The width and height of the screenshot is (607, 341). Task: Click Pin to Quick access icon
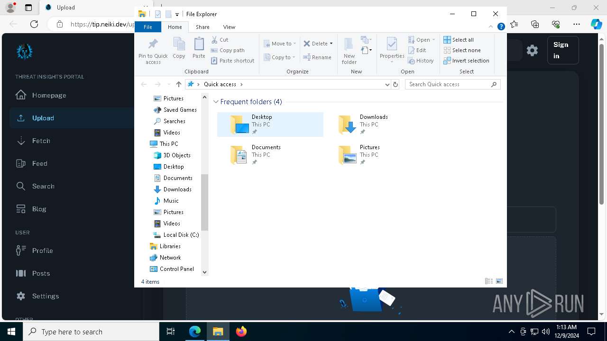point(153,51)
